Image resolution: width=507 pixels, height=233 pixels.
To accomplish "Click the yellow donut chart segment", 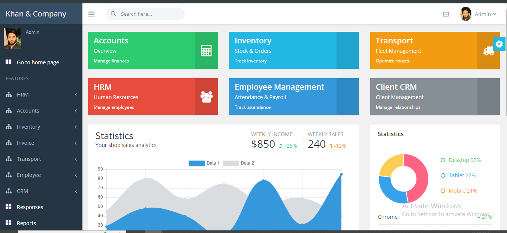I will coord(389,163).
